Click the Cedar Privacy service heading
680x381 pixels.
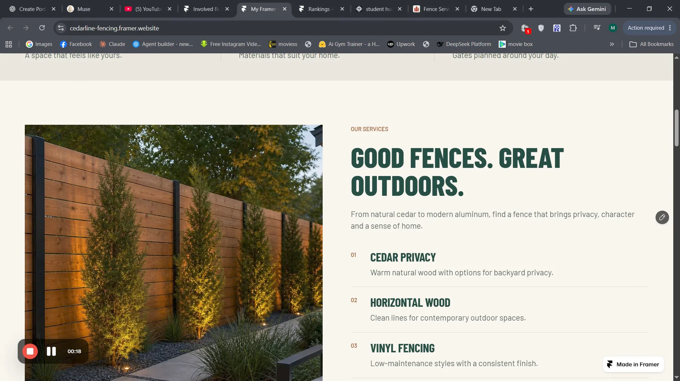click(x=403, y=257)
